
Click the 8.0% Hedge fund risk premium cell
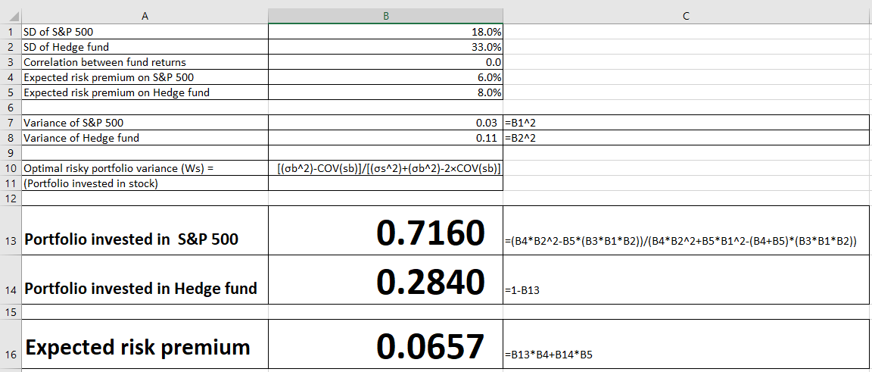[x=385, y=92]
